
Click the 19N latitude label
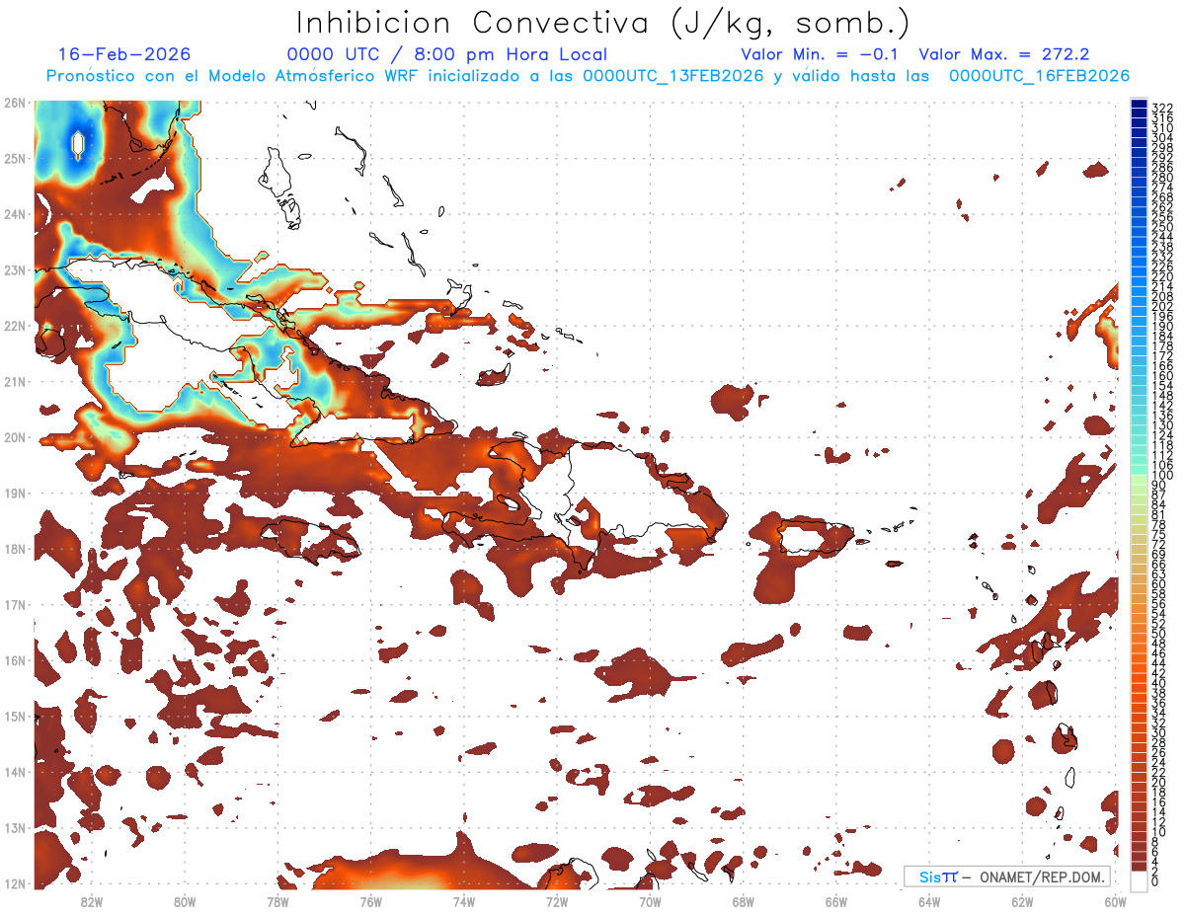pos(14,493)
